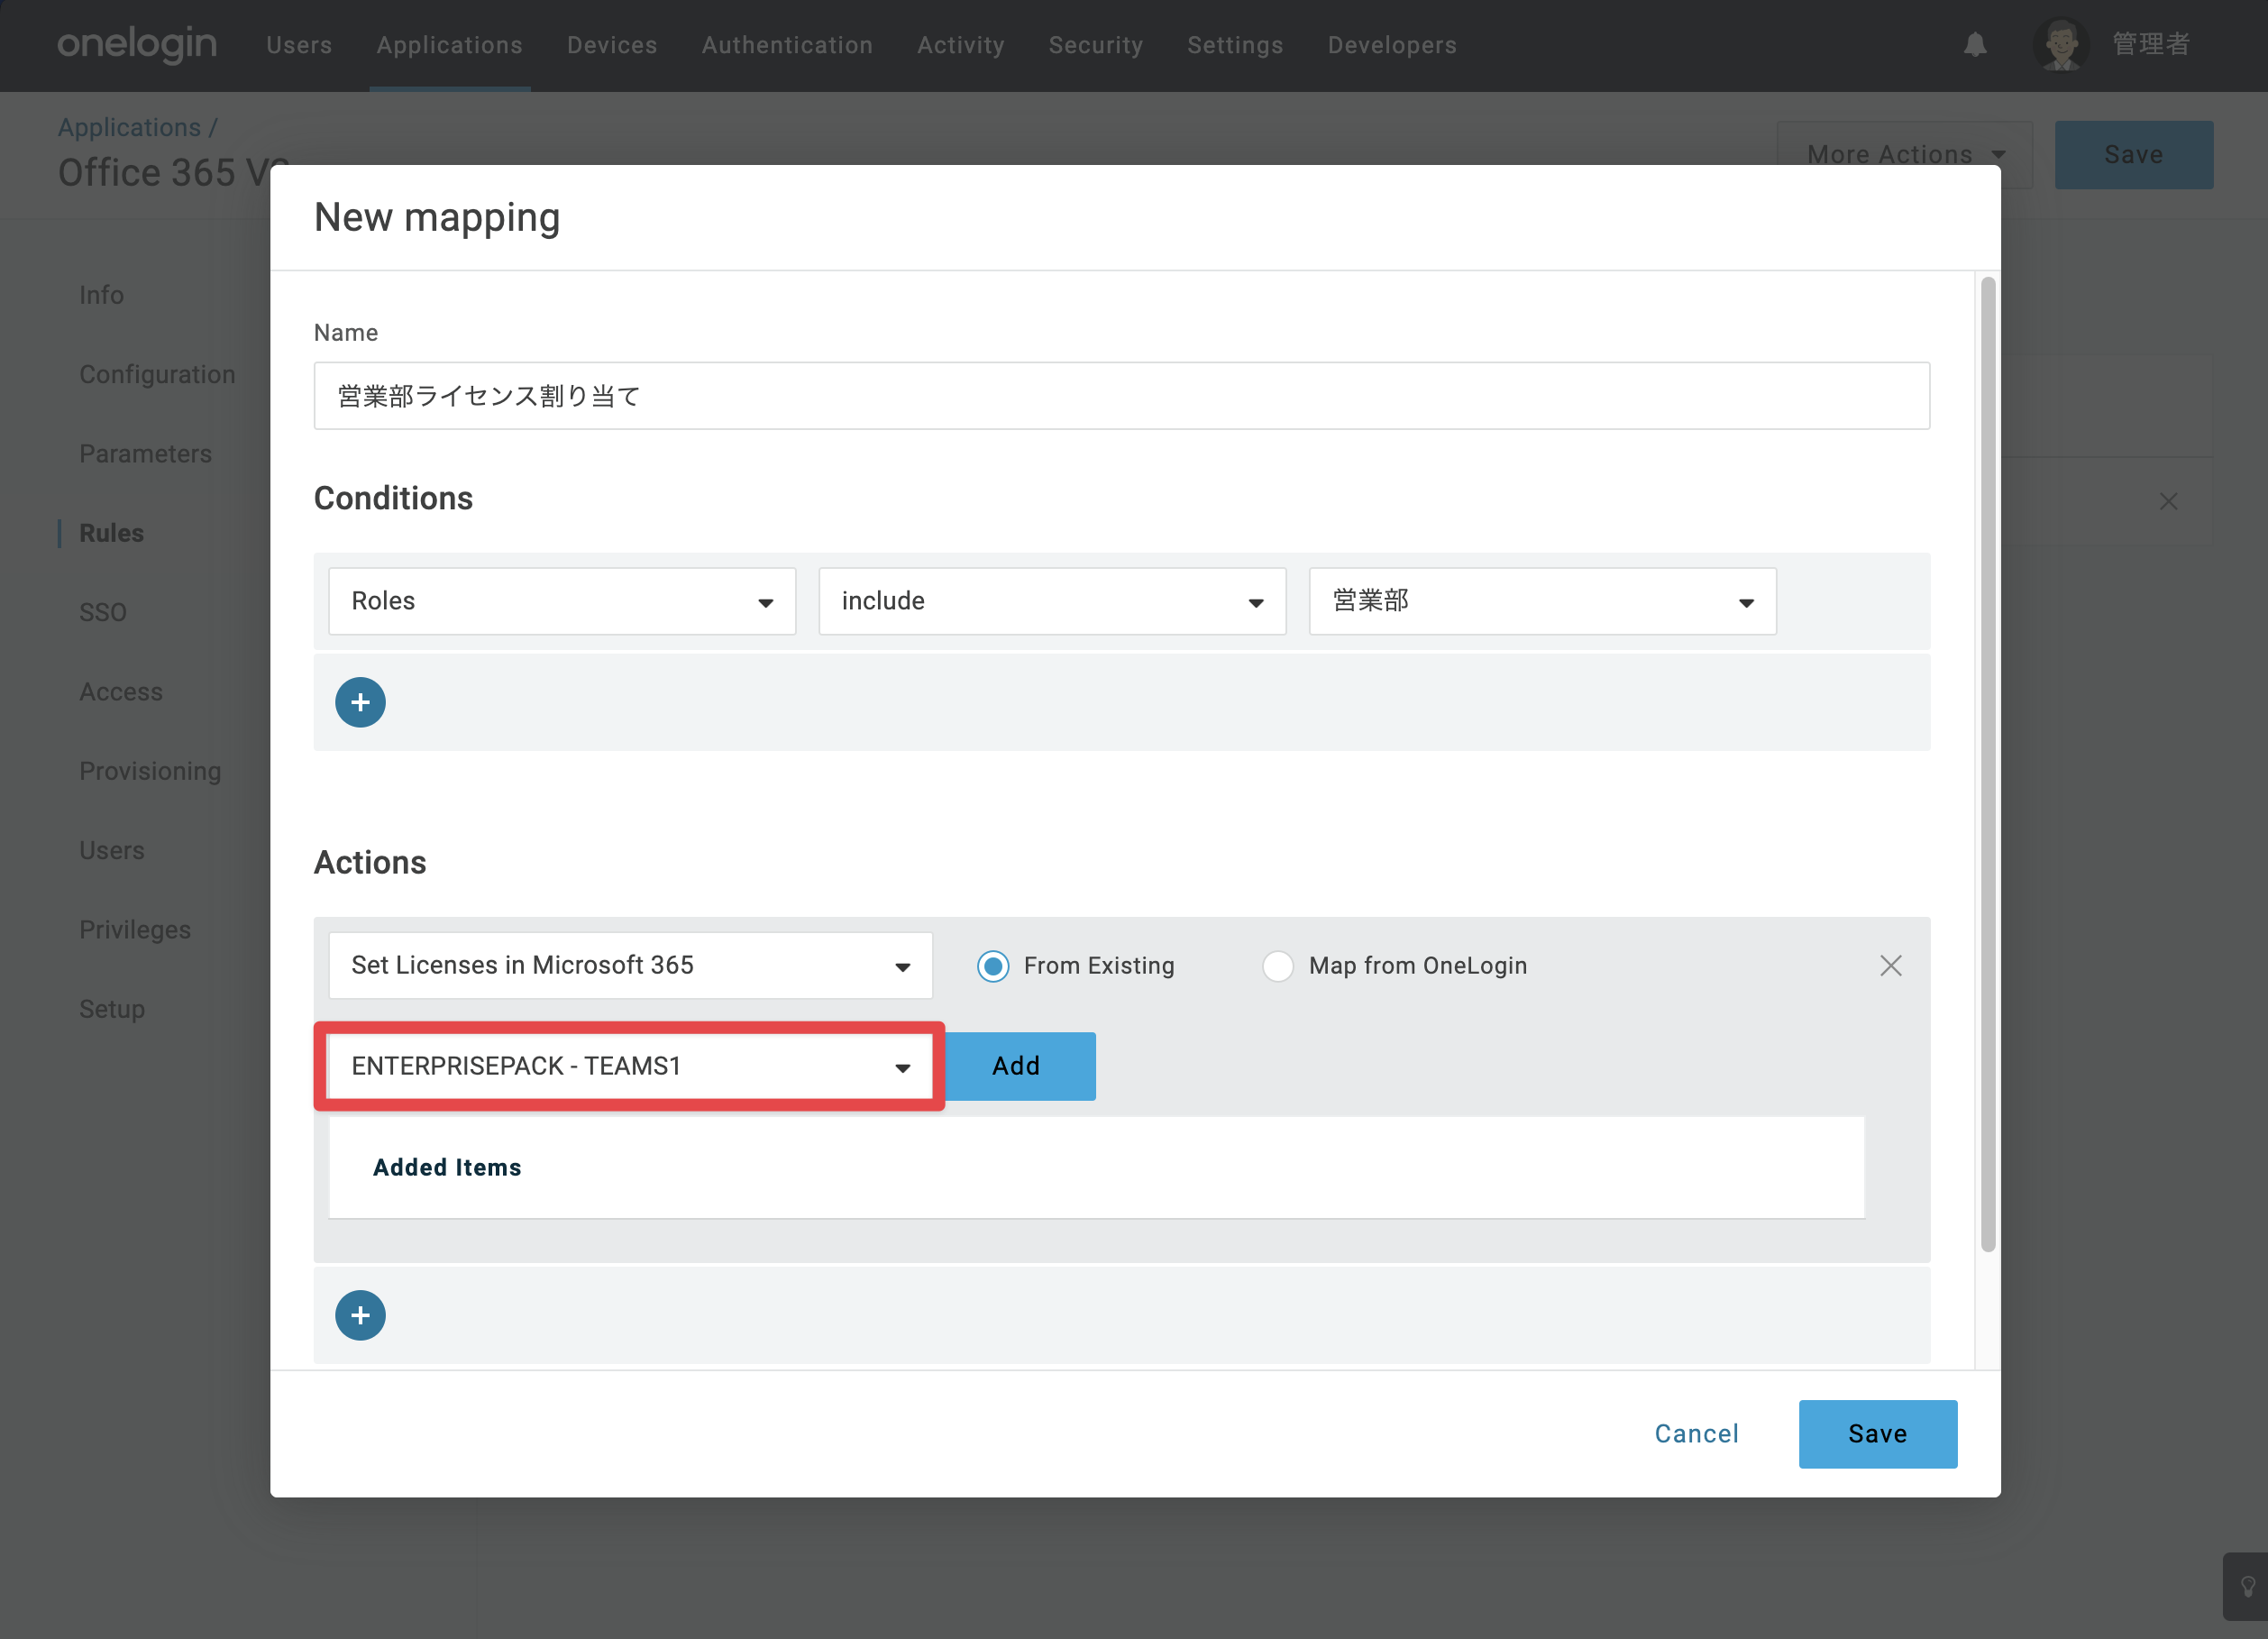Select the From Existing radio option
The height and width of the screenshot is (1639, 2268).
pos(993,966)
